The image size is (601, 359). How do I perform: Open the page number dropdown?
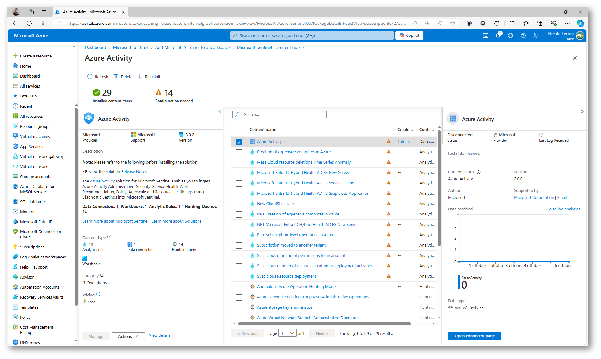tap(287, 333)
